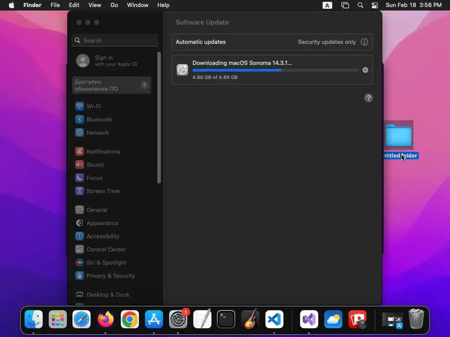Click the sidebar Search field

point(115,40)
